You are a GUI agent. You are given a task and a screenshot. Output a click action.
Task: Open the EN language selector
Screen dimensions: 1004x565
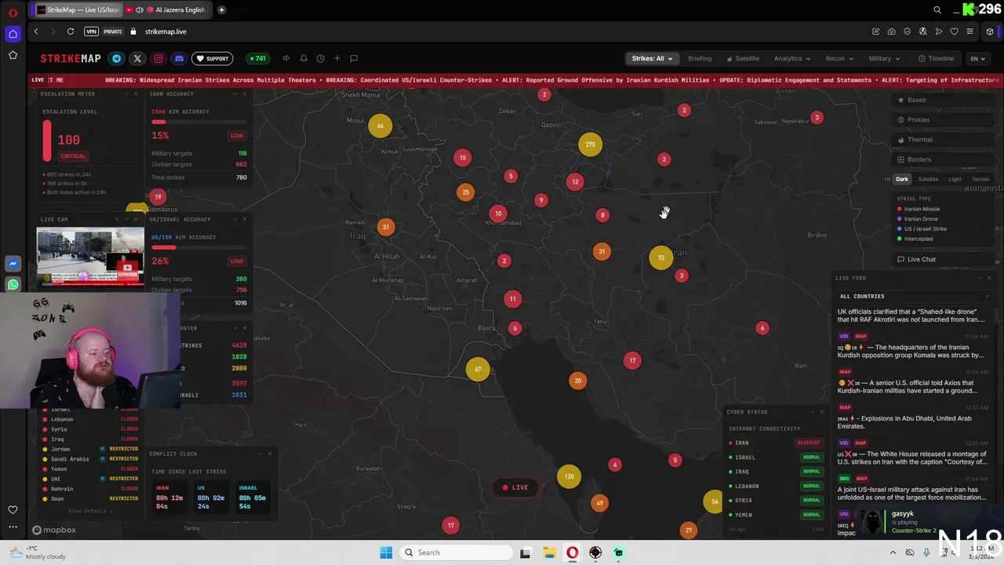[977, 58]
